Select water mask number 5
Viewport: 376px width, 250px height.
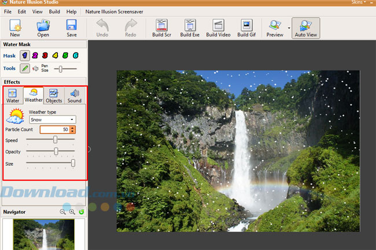(65, 55)
